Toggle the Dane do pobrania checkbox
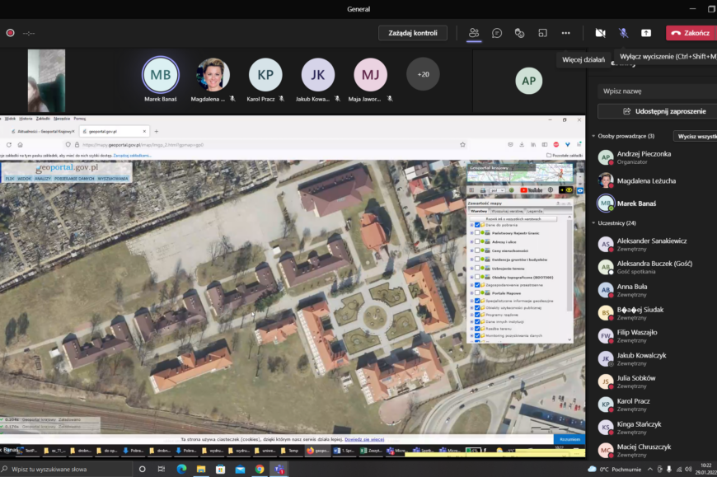The width and height of the screenshot is (717, 477). 477,225
